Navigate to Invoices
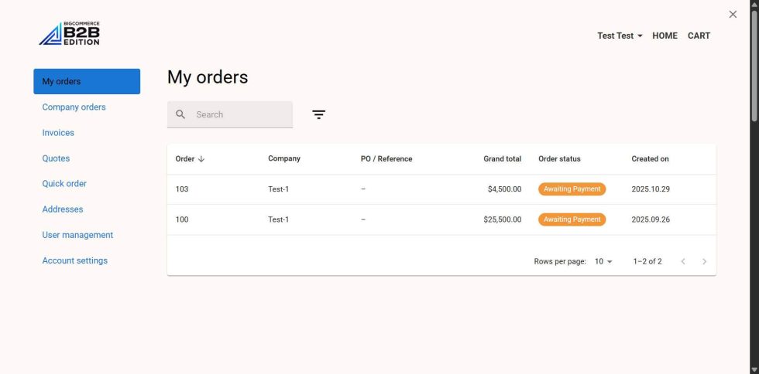This screenshot has width=759, height=374. click(x=58, y=132)
